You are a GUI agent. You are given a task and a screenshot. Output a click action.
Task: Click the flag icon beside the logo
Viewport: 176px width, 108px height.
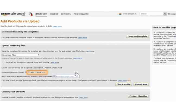pos(31,14)
